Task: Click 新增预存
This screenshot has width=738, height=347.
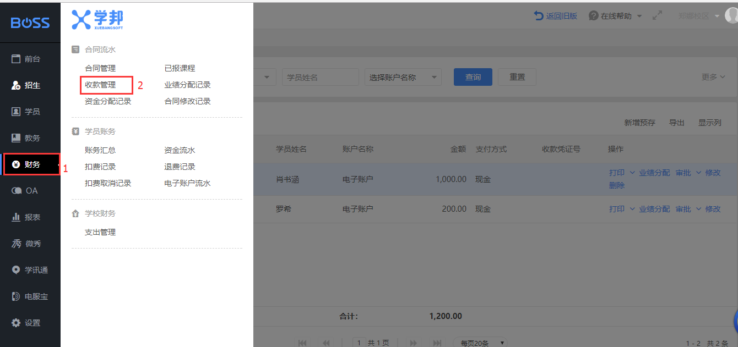Action: (639, 123)
